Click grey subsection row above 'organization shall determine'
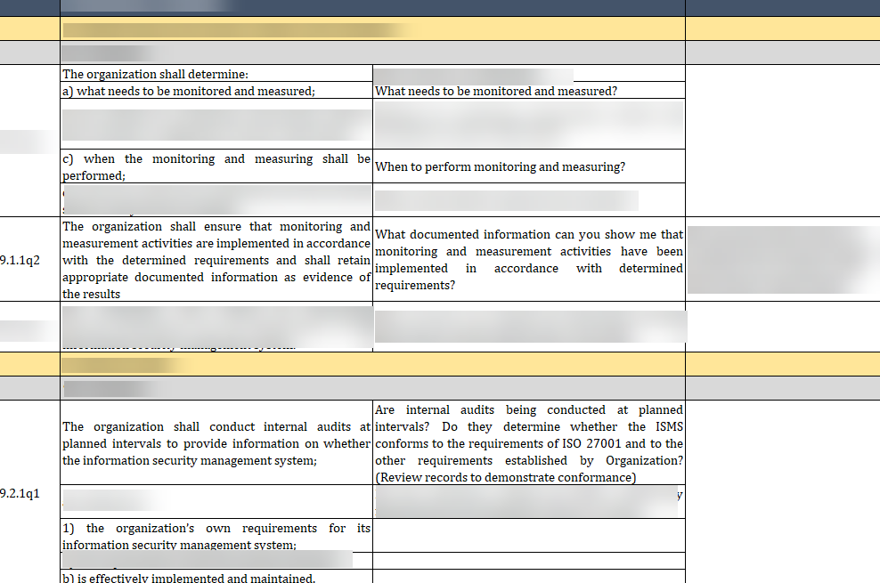This screenshot has width=880, height=583. pos(445,53)
